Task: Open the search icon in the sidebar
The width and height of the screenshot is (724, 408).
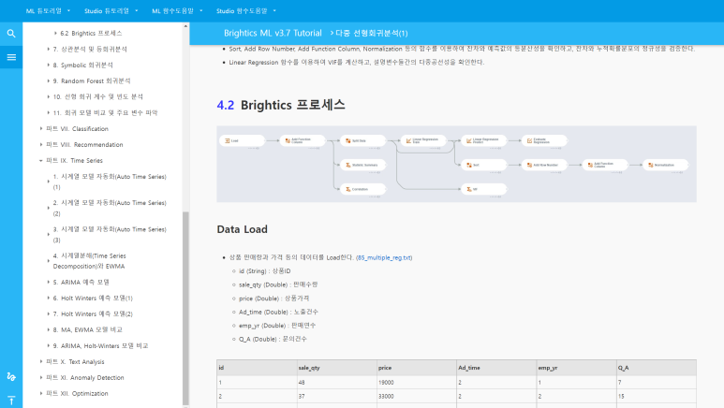Action: 11,34
